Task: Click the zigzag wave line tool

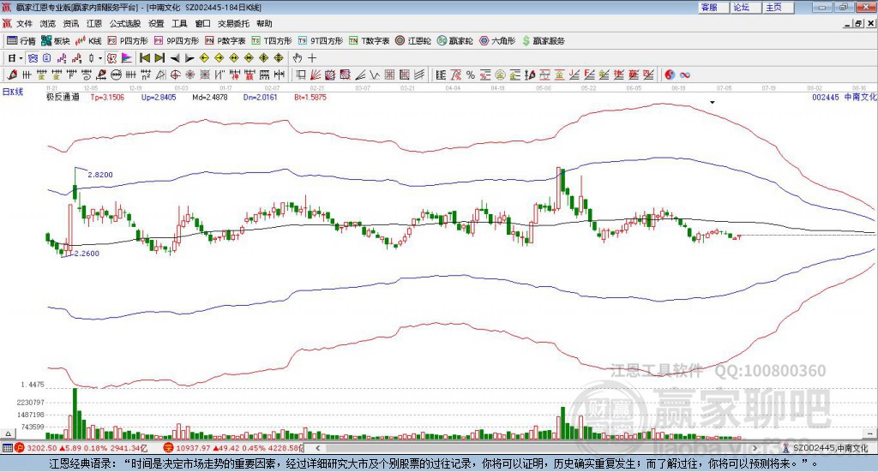Action: pyautogui.click(x=375, y=75)
